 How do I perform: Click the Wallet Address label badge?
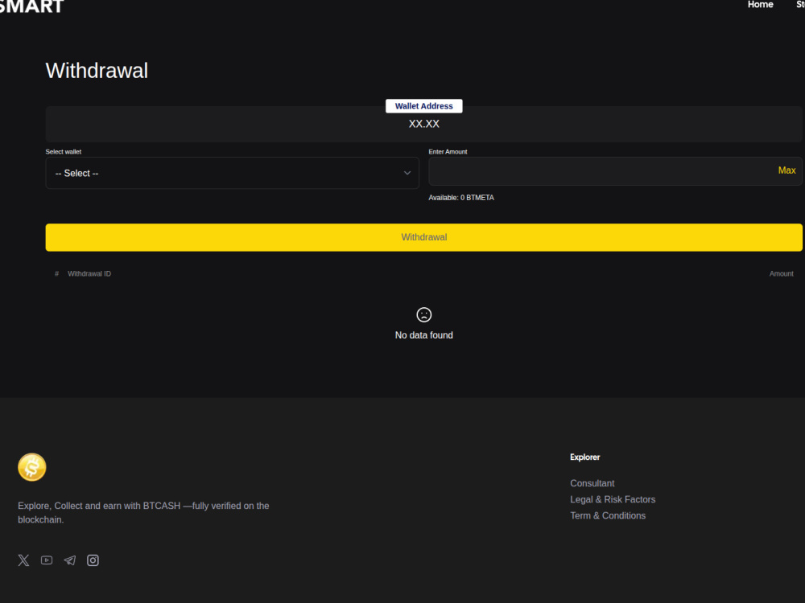pos(423,106)
